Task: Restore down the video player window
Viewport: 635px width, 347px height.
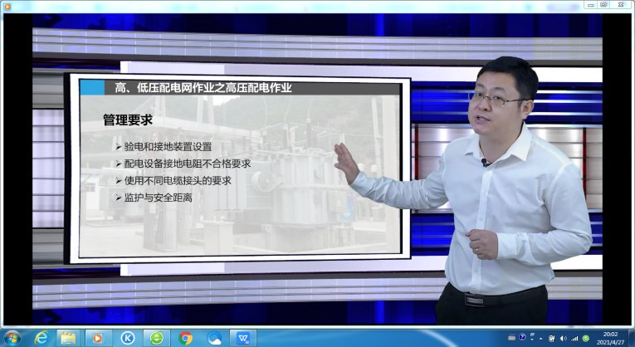Action: point(603,5)
